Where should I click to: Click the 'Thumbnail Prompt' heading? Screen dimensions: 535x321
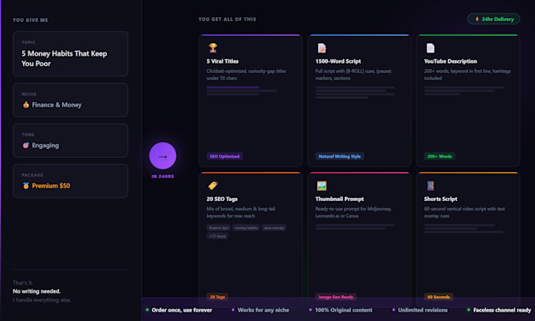[340, 199]
